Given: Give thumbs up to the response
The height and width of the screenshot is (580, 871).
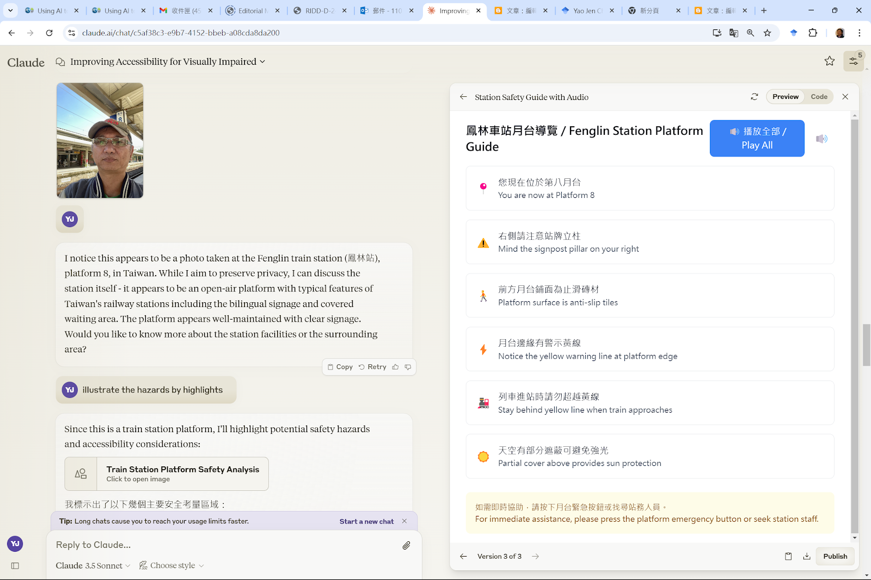Looking at the screenshot, I should (396, 367).
